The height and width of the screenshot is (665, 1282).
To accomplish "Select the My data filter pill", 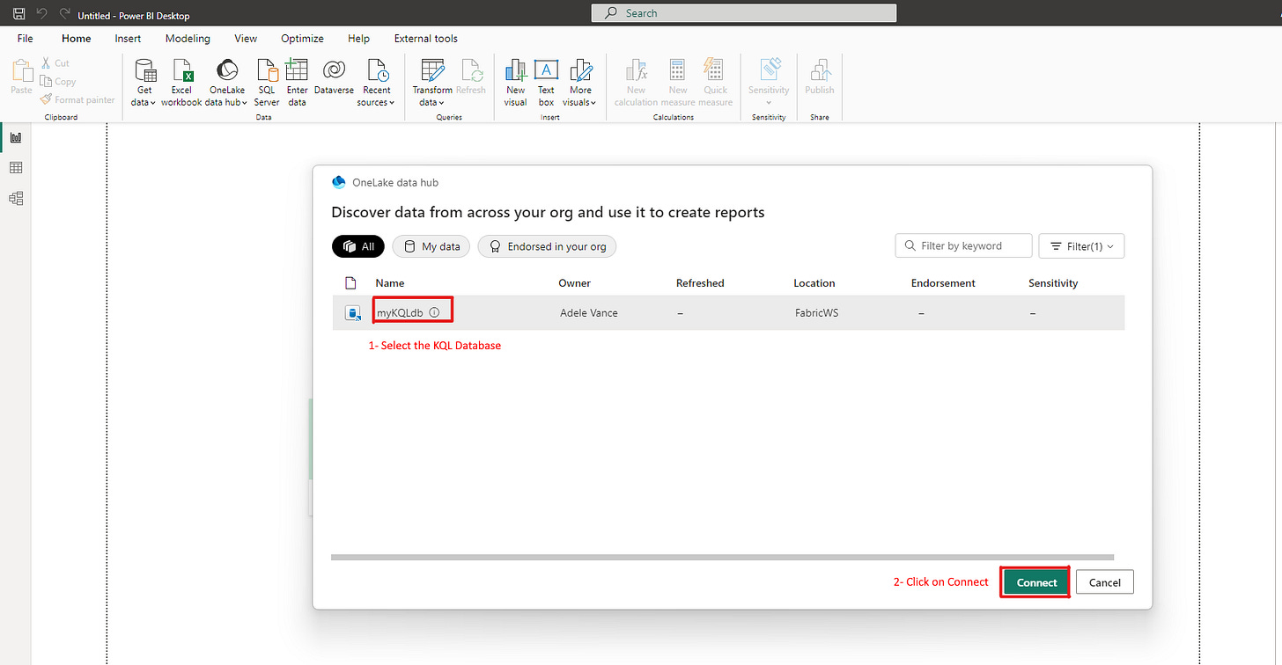I will click(x=431, y=246).
